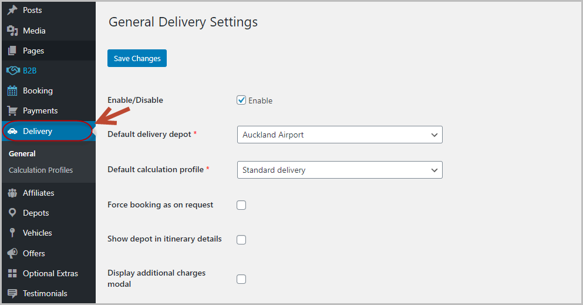
Task: Open the Depots menu item
Action: [49, 213]
